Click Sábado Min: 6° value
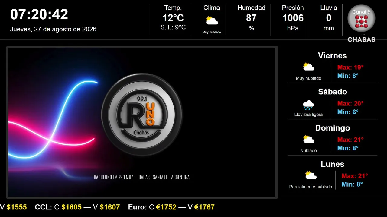Screen dimensions: 387x217 pos(348,112)
